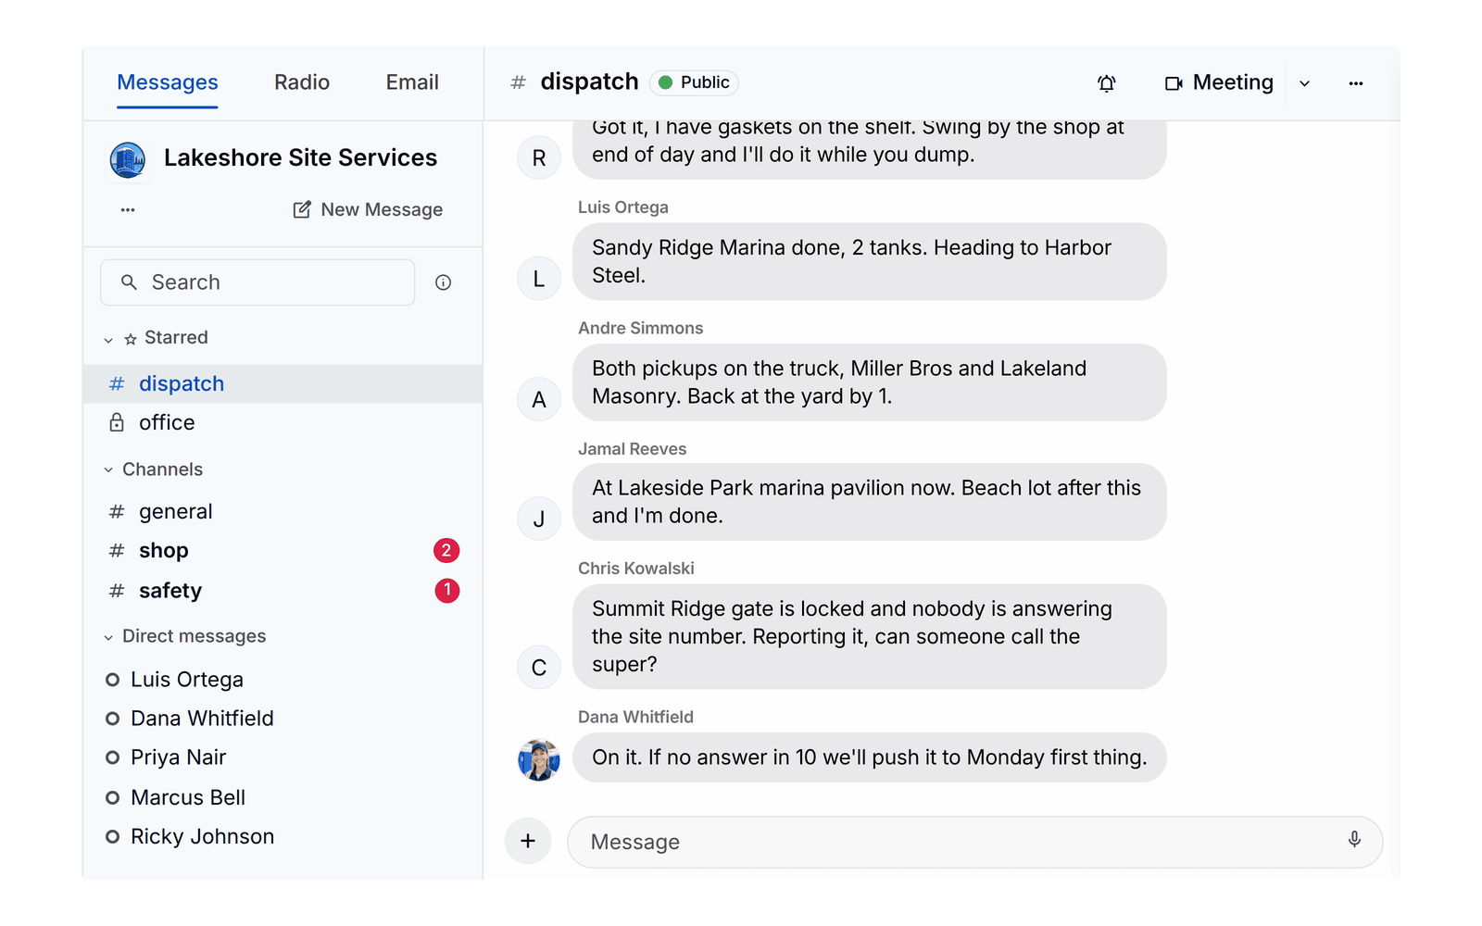
Task: Click the dispatch channel title header
Action: [589, 81]
